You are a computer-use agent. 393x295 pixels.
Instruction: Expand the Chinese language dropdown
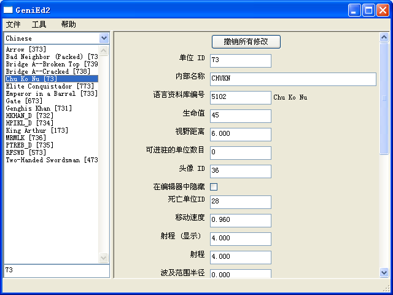104,38
